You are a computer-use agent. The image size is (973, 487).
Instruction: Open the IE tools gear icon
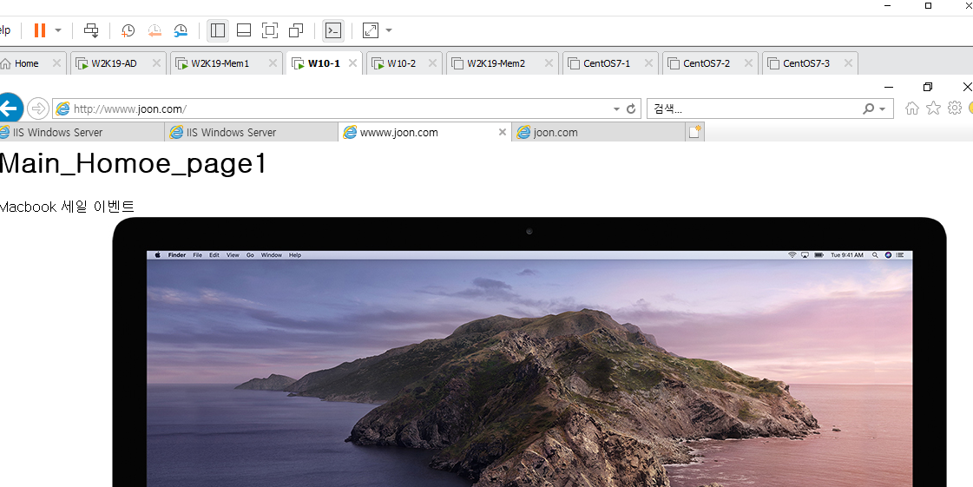click(x=955, y=109)
